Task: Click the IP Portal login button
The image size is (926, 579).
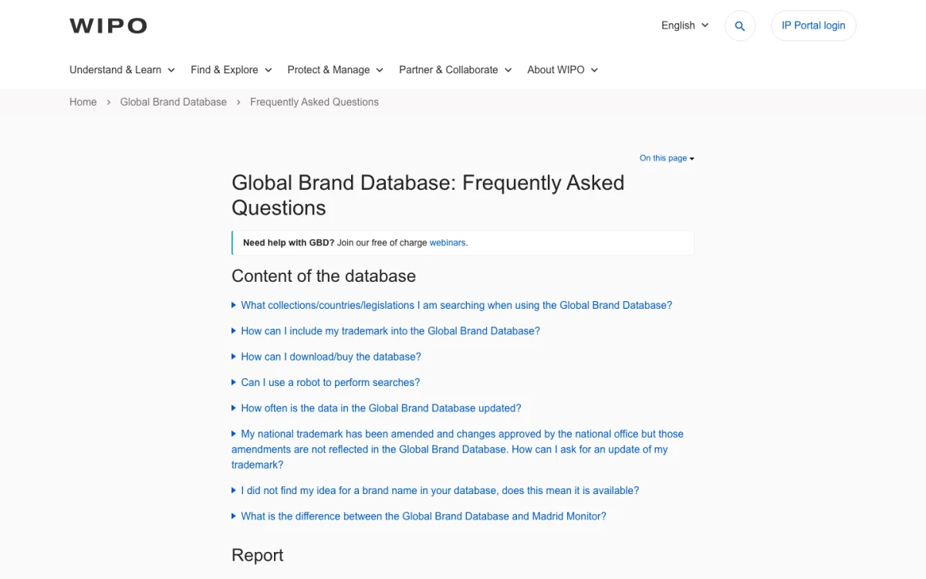Action: (x=813, y=25)
